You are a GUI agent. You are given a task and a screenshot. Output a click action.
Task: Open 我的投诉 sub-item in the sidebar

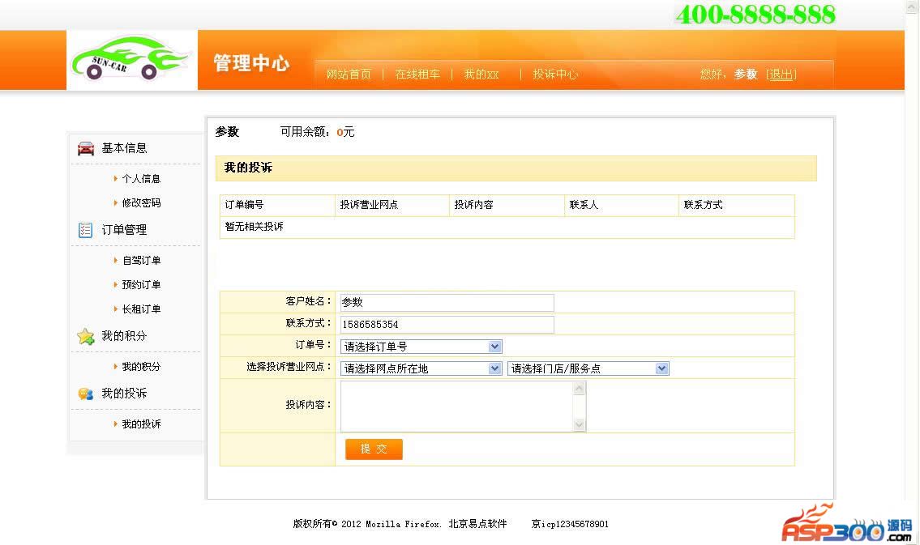pyautogui.click(x=141, y=424)
